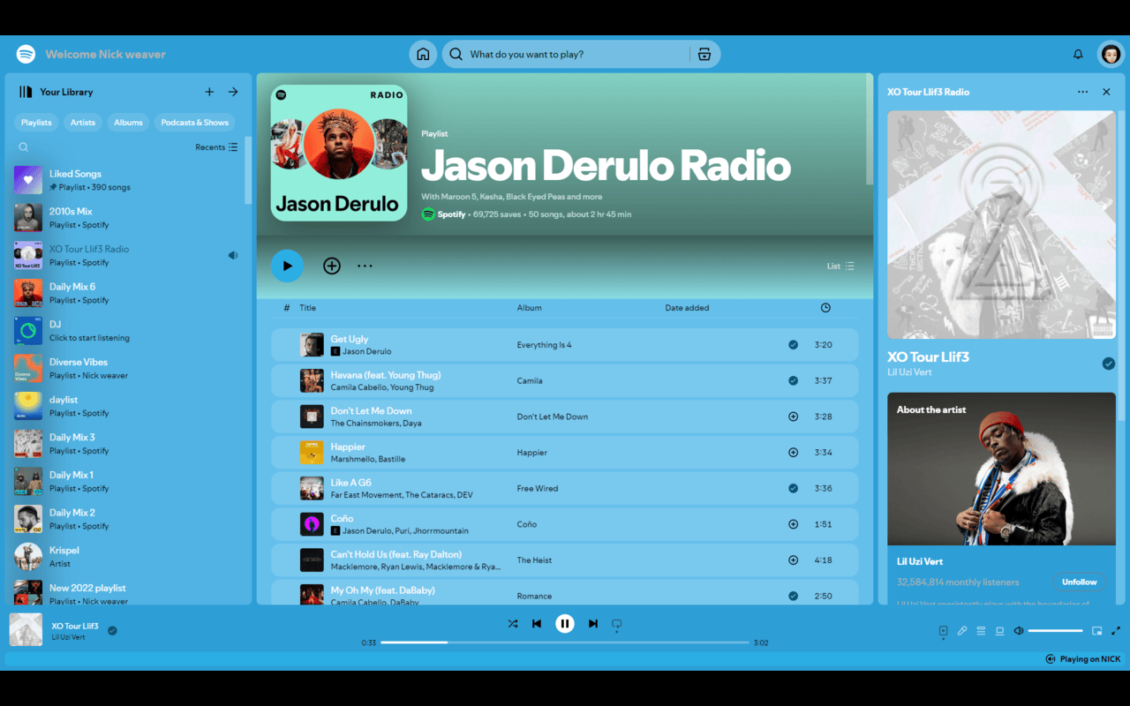Expand Your Library with the arrow
Viewport: 1130px width, 706px height.
coord(232,92)
